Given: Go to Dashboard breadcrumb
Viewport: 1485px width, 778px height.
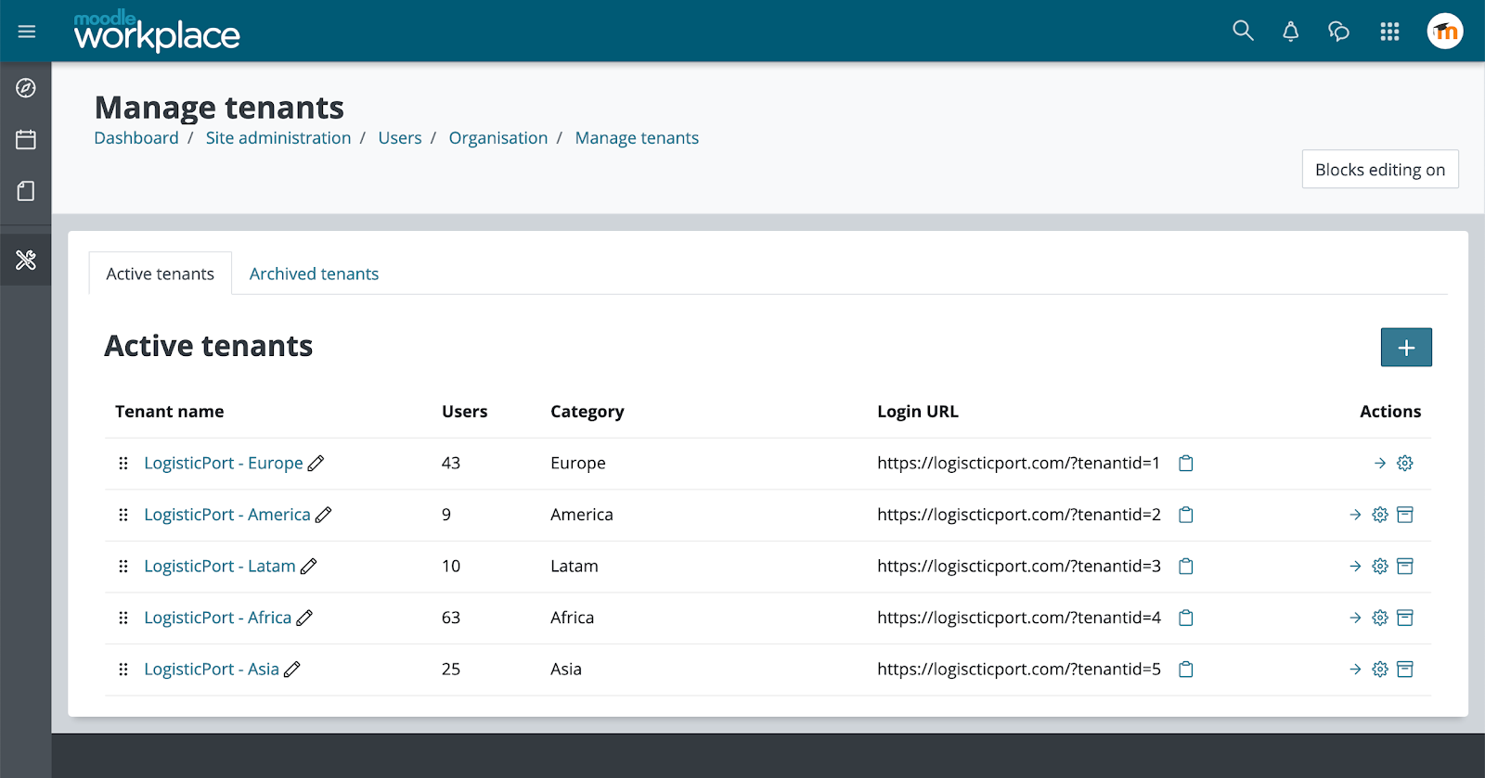Looking at the screenshot, I should click(136, 138).
